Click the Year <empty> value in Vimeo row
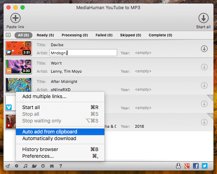Viewport: 217px width, 174px height. coord(143,108)
